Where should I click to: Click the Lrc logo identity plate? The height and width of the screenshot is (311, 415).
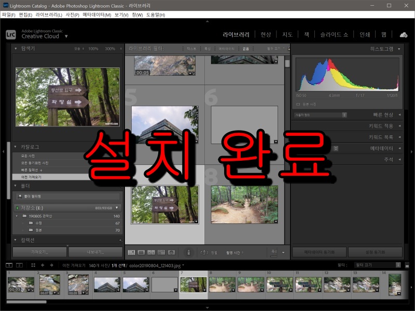[x=11, y=35]
